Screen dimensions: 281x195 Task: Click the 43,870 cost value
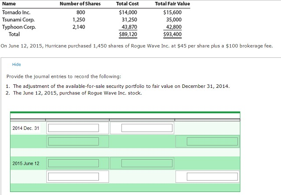point(130,27)
